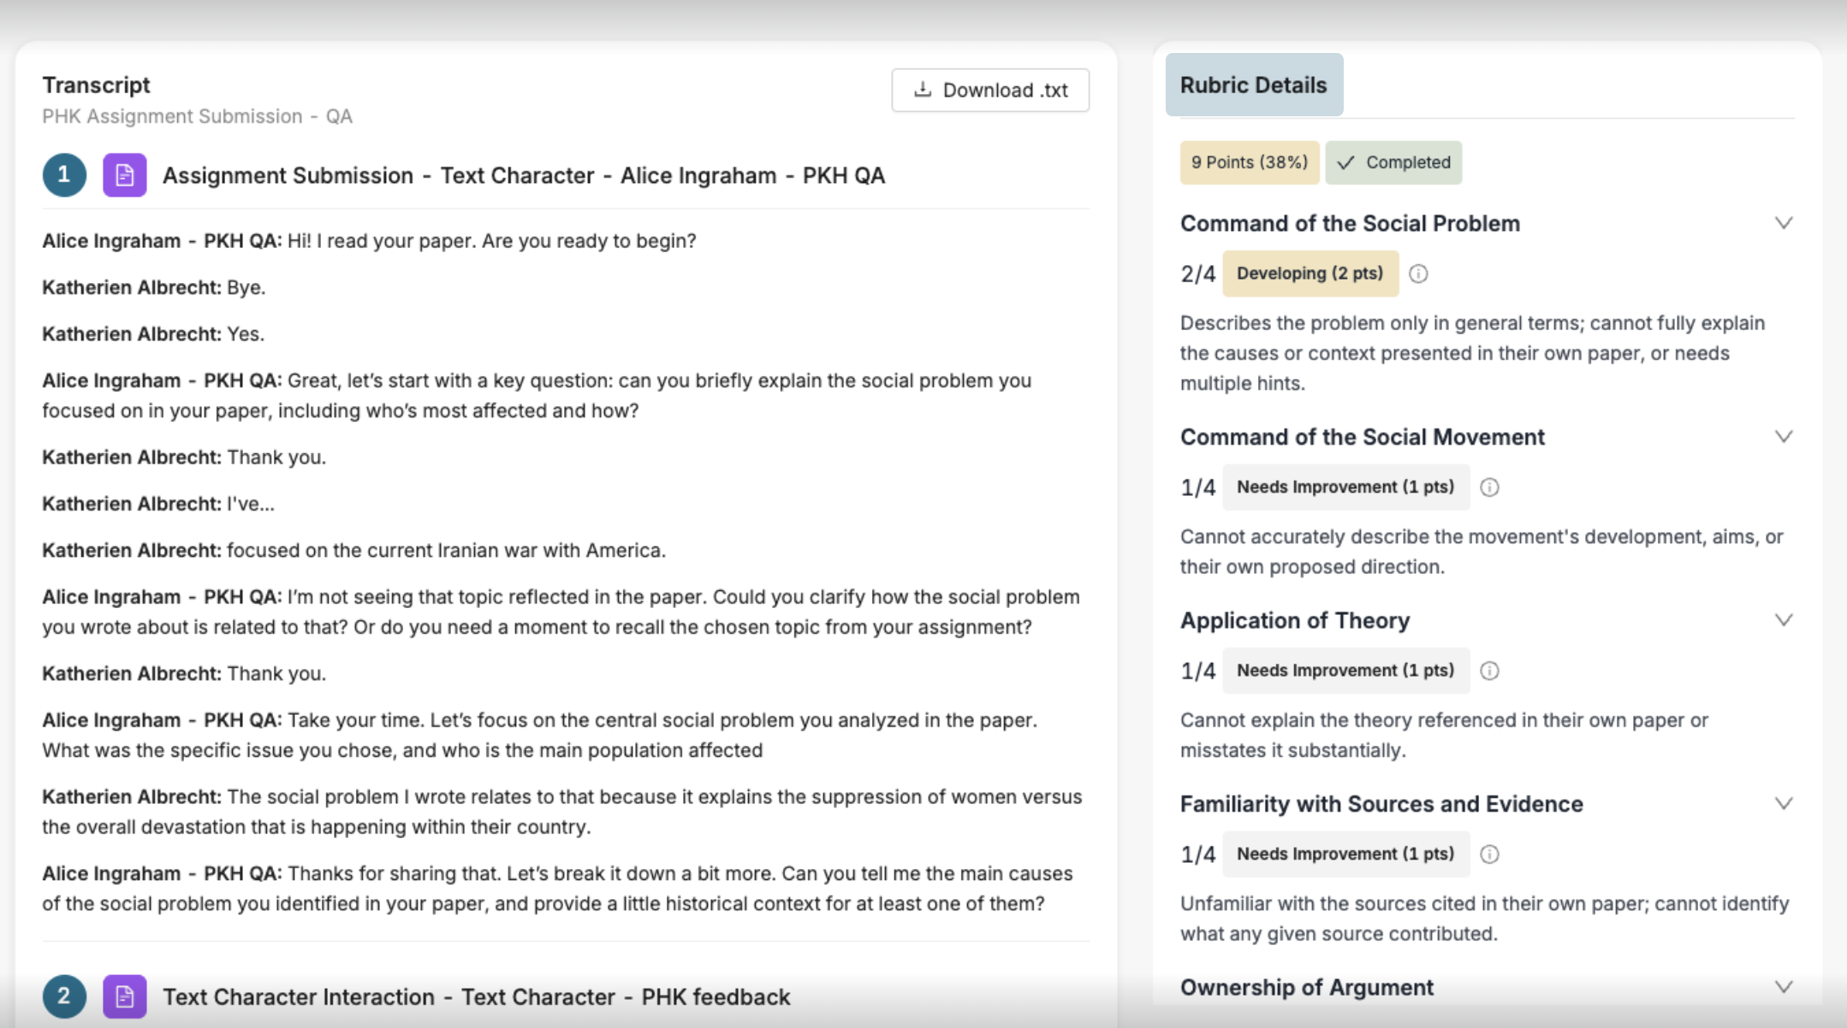Click Needs Improvement badge under Application of Theory

(1345, 671)
